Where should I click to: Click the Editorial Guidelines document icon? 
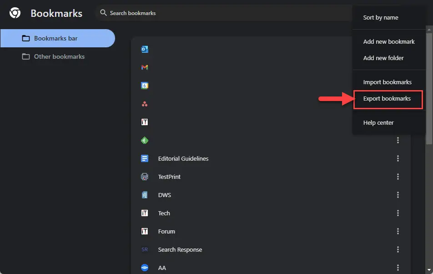click(145, 158)
